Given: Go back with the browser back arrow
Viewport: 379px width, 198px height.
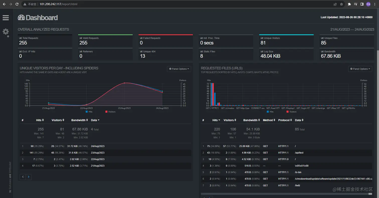Looking at the screenshot, I should (4, 4).
